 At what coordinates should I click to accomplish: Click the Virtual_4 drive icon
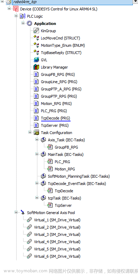pos(29,242)
